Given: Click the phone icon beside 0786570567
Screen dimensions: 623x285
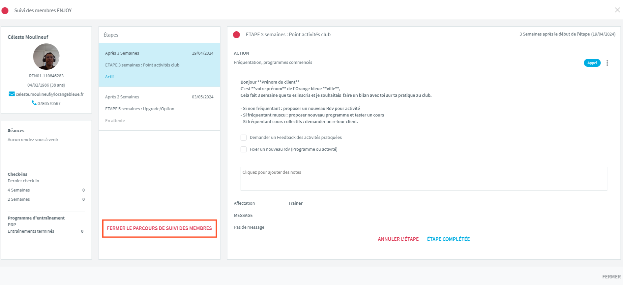Looking at the screenshot, I should 34,103.
